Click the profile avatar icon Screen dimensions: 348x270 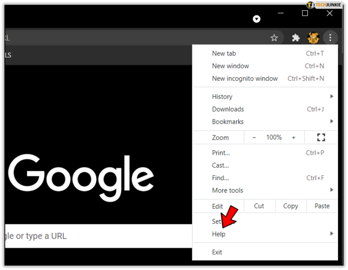[313, 38]
